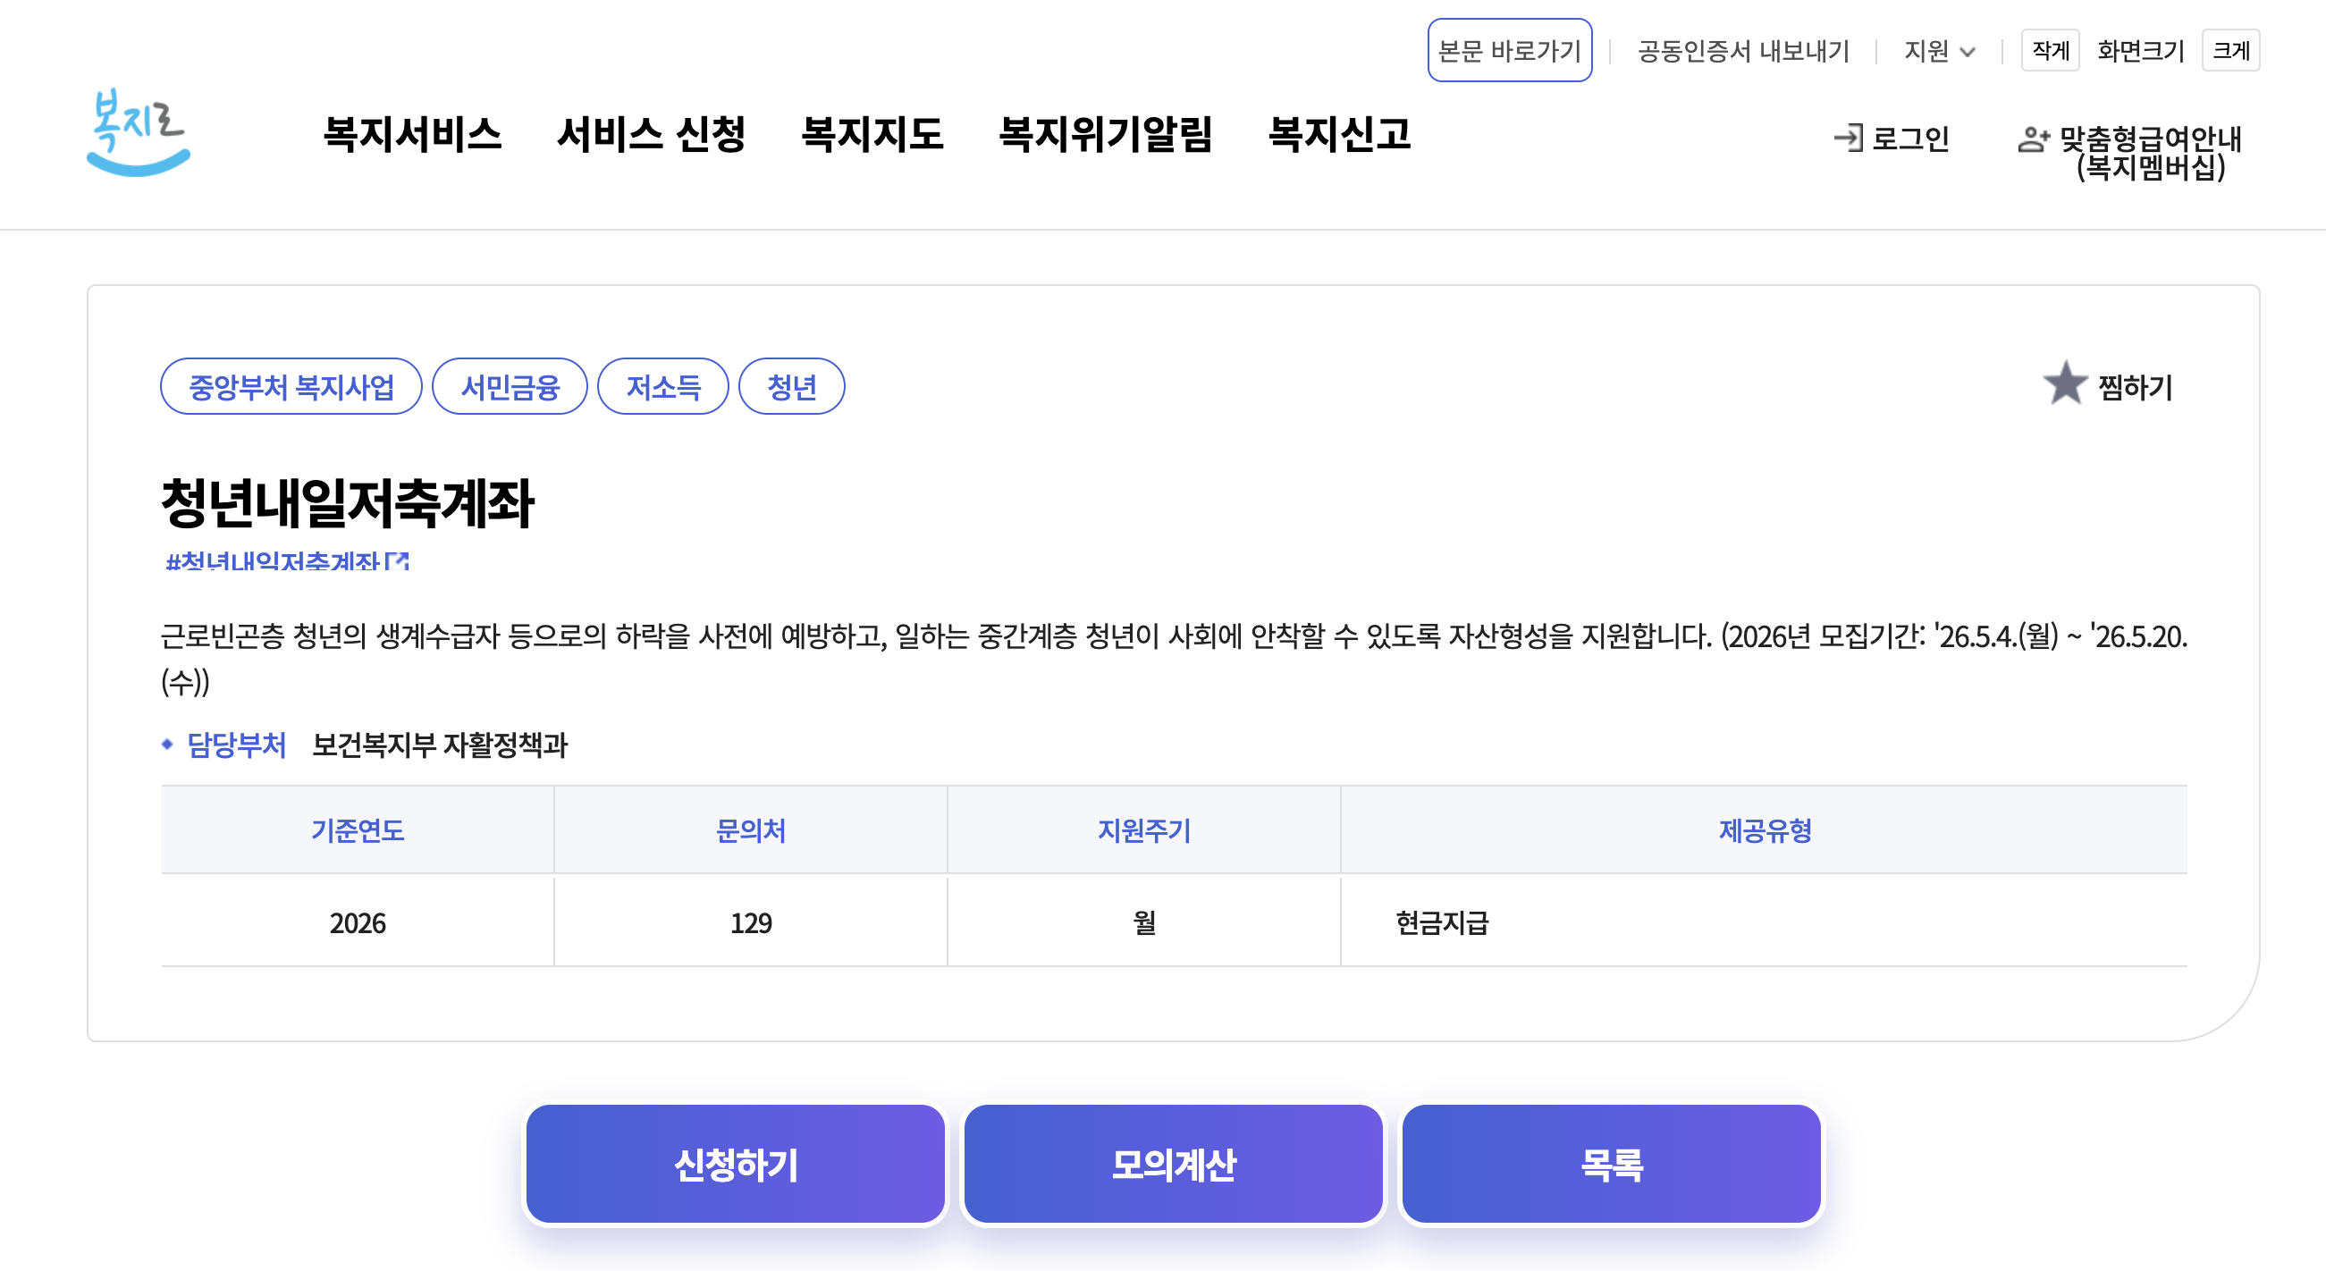
Task: Go to the 복지지도 menu
Action: tap(872, 135)
